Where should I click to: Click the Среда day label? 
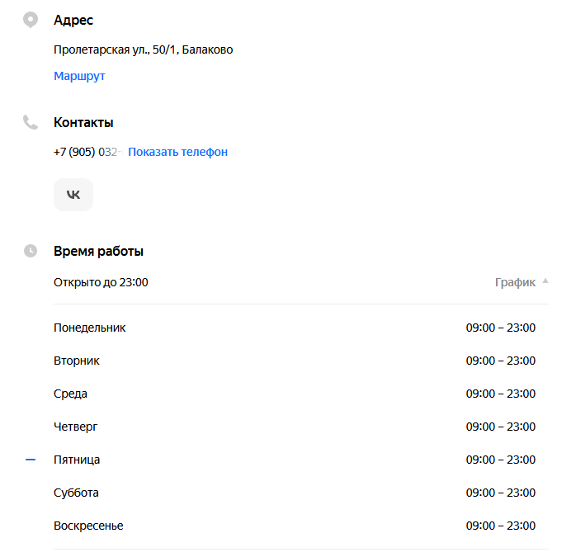[70, 394]
